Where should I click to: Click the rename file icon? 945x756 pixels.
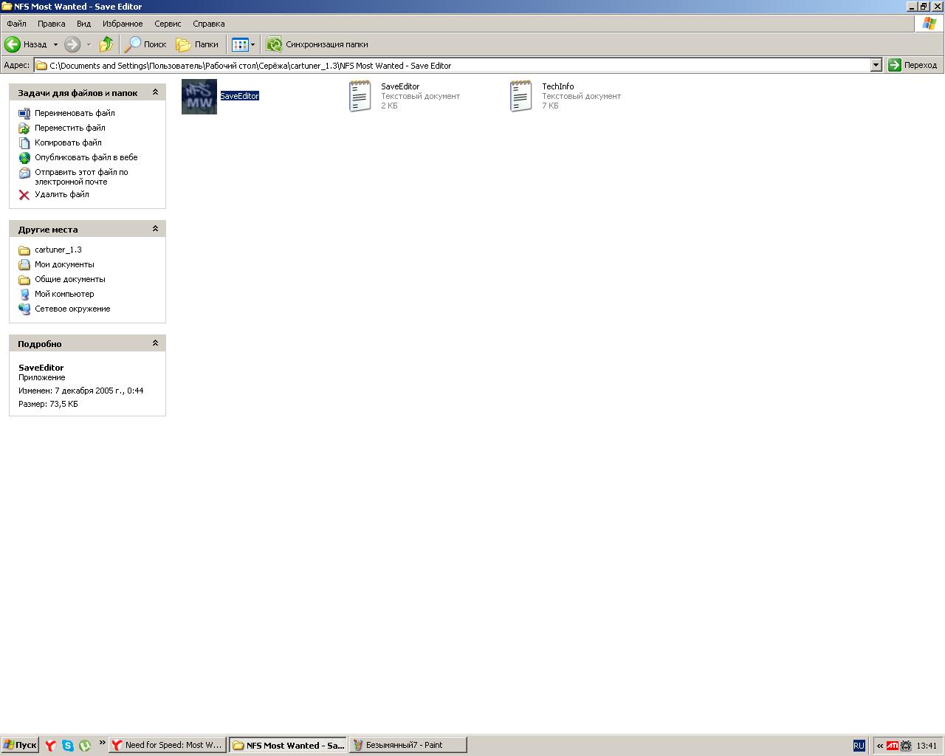(x=24, y=113)
